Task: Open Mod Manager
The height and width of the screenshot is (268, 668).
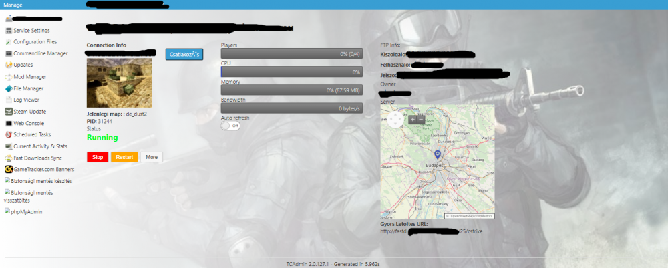Action: tap(30, 77)
